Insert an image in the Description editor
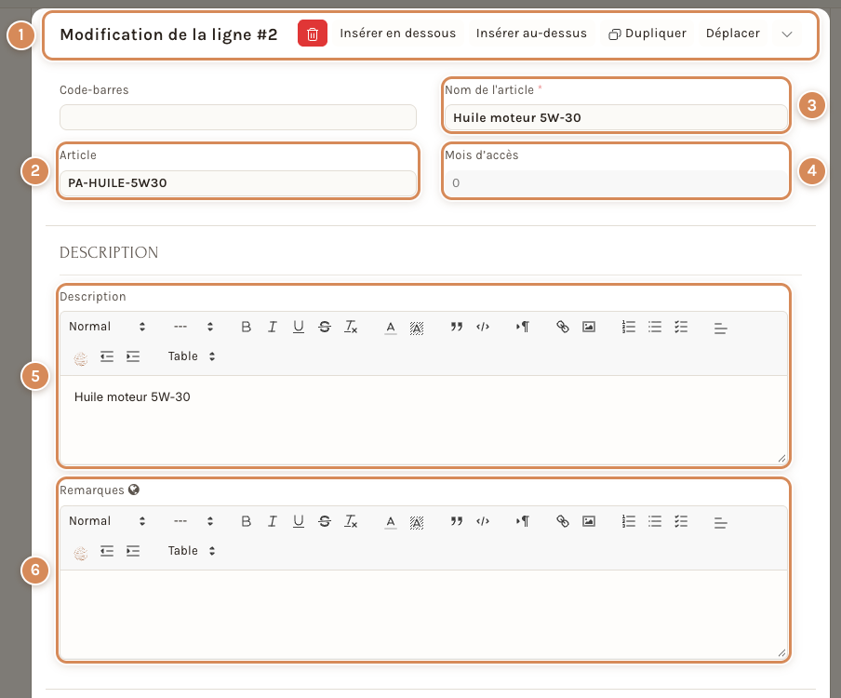The height and width of the screenshot is (698, 841). [x=589, y=327]
